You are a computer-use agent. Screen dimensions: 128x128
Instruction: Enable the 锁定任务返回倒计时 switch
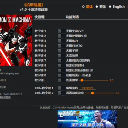coord(61,70)
